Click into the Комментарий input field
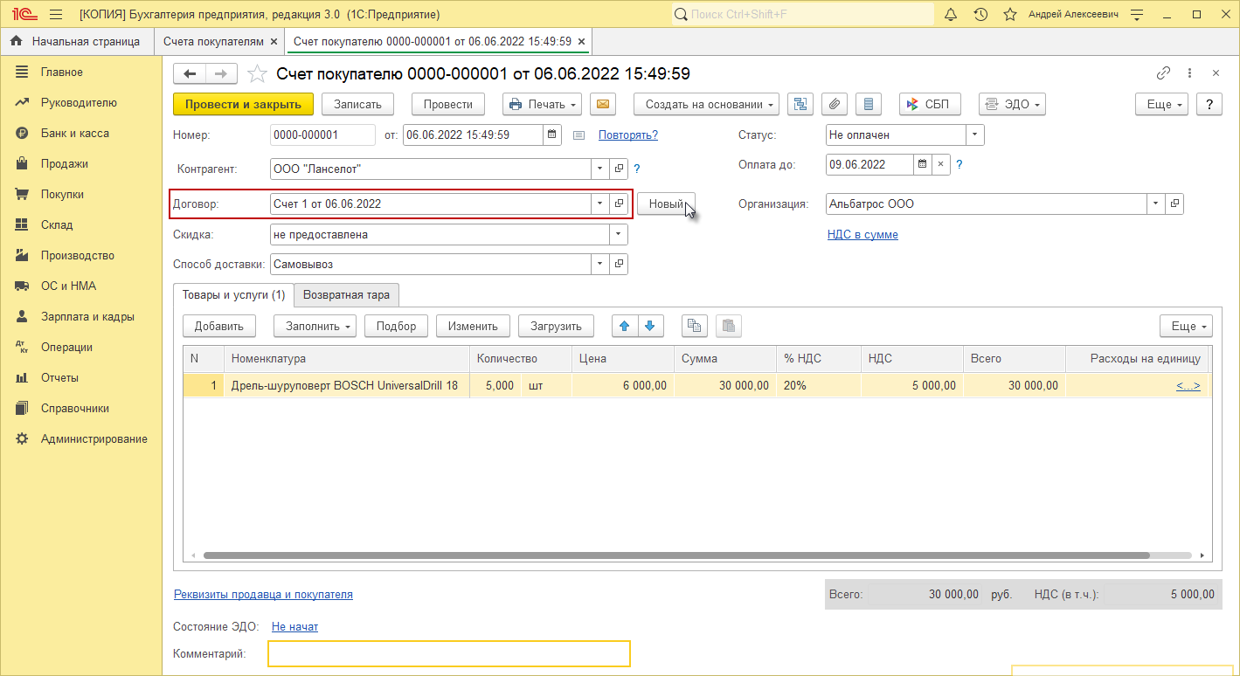This screenshot has width=1240, height=676. [x=448, y=653]
